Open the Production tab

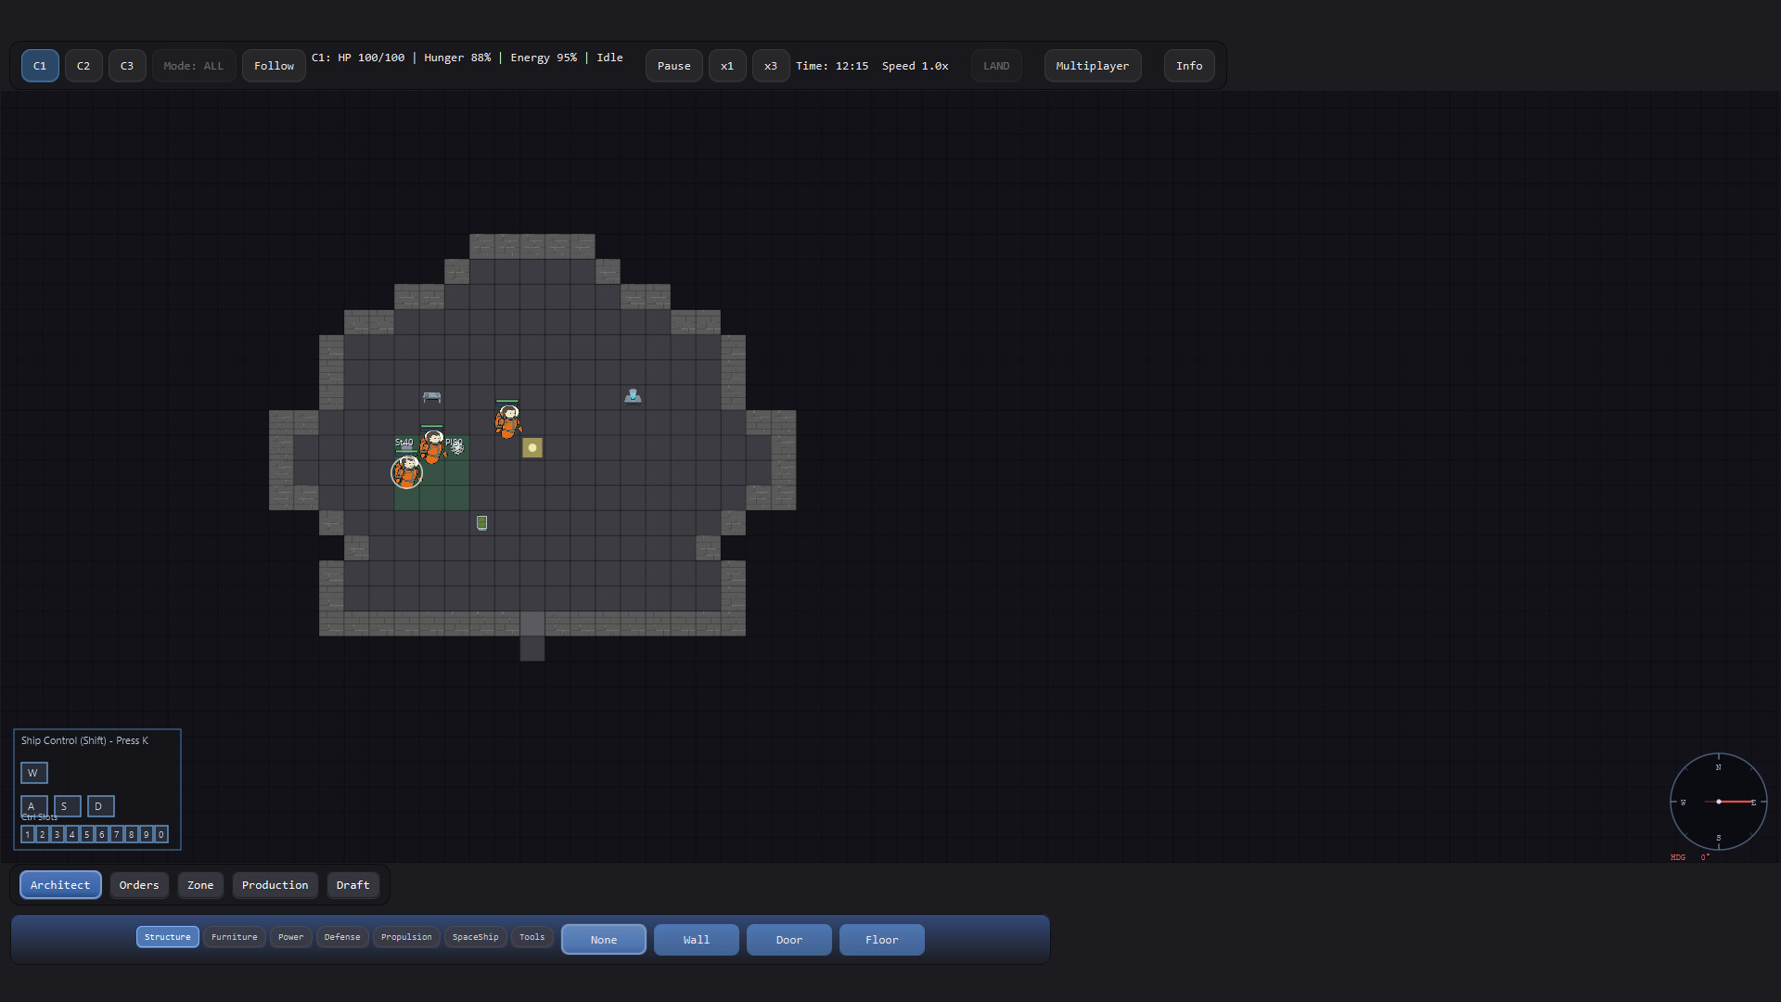[x=275, y=885]
